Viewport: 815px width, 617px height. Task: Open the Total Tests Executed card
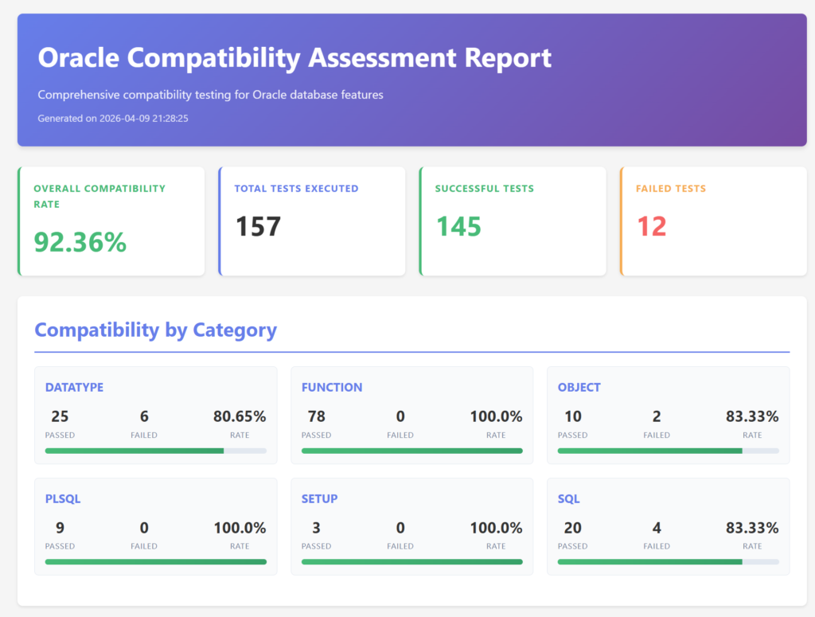point(312,221)
